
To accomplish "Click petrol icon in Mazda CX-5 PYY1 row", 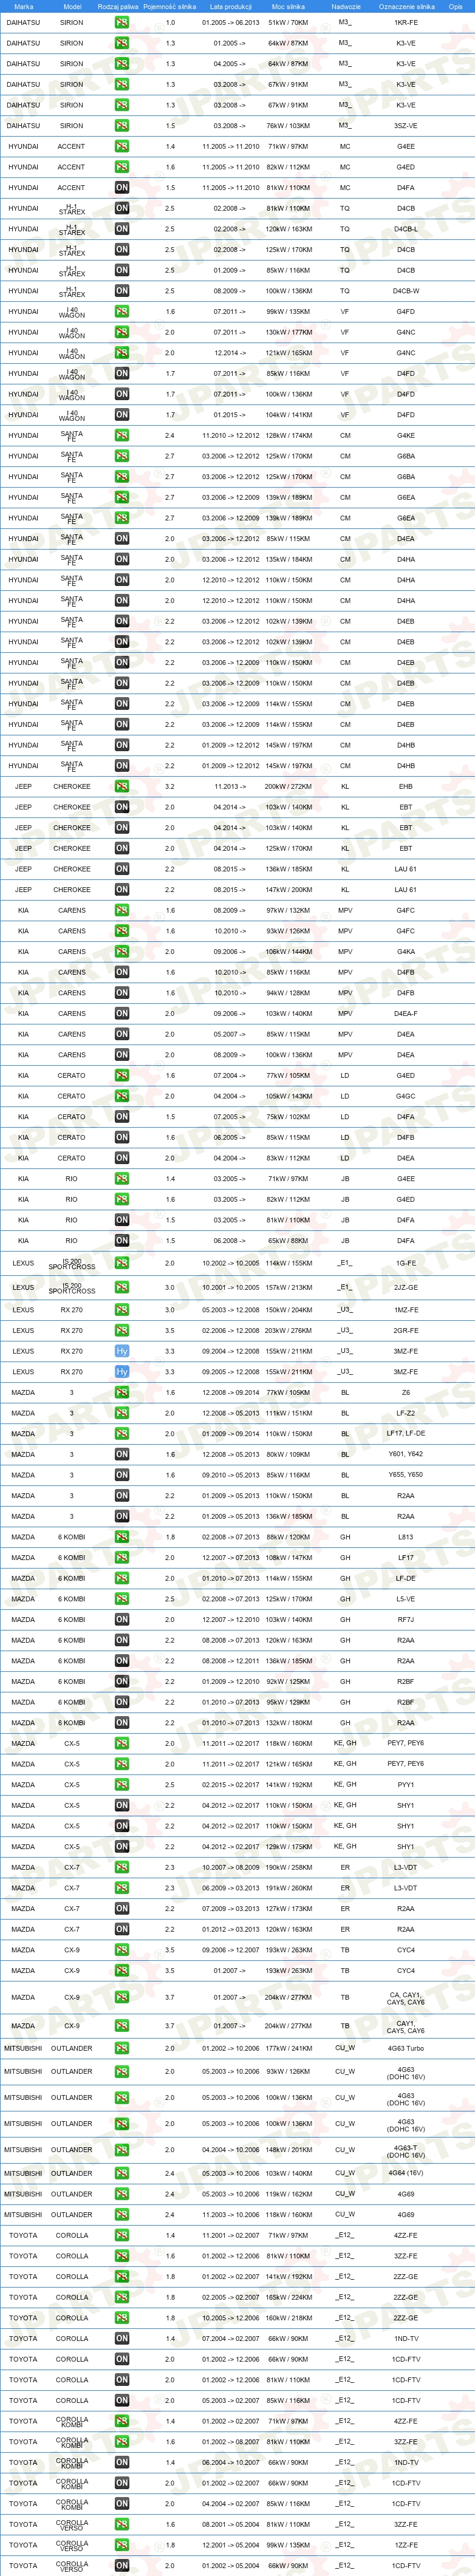I will [x=121, y=1784].
